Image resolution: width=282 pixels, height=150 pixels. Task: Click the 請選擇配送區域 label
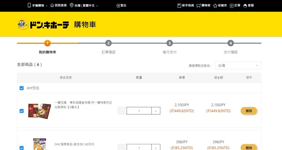tap(200, 66)
